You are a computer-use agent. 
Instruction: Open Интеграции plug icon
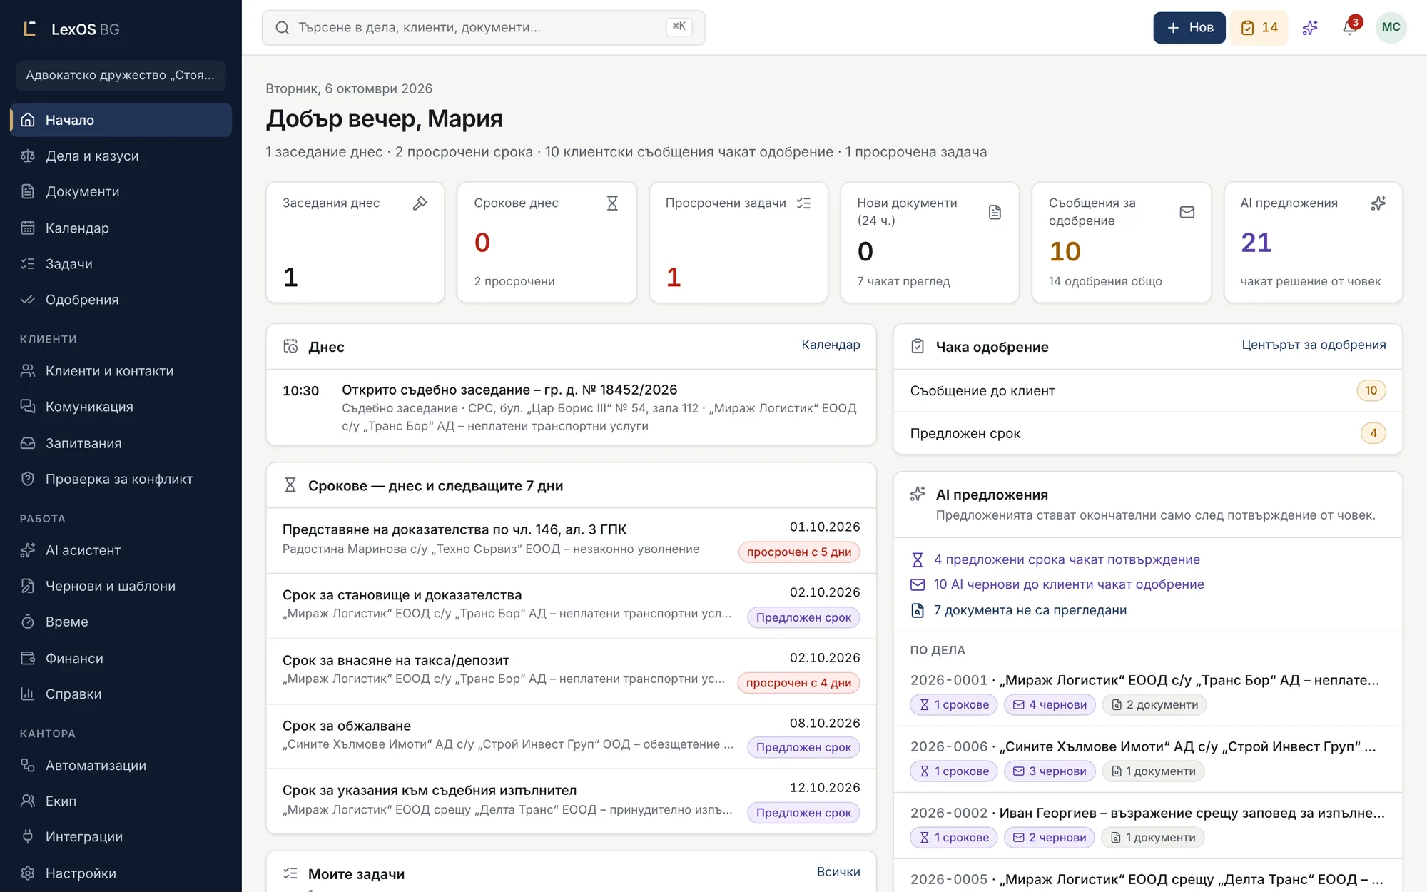click(x=28, y=836)
